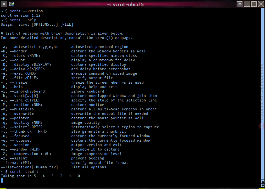Click the vertical scrollbar track
Image resolution: width=265 pixels, height=189 pixels.
tap(263, 94)
